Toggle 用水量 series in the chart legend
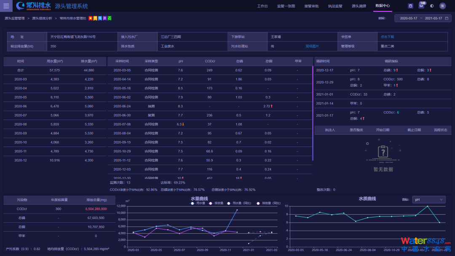This screenshot has width=455, height=256. click(x=198, y=203)
